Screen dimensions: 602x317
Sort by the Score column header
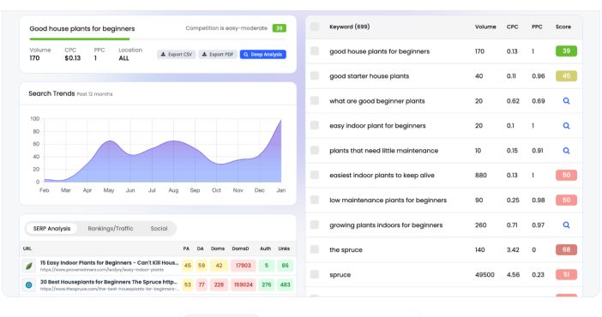[563, 27]
